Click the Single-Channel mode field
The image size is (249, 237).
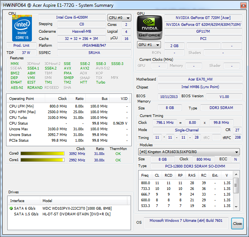tap(187, 130)
